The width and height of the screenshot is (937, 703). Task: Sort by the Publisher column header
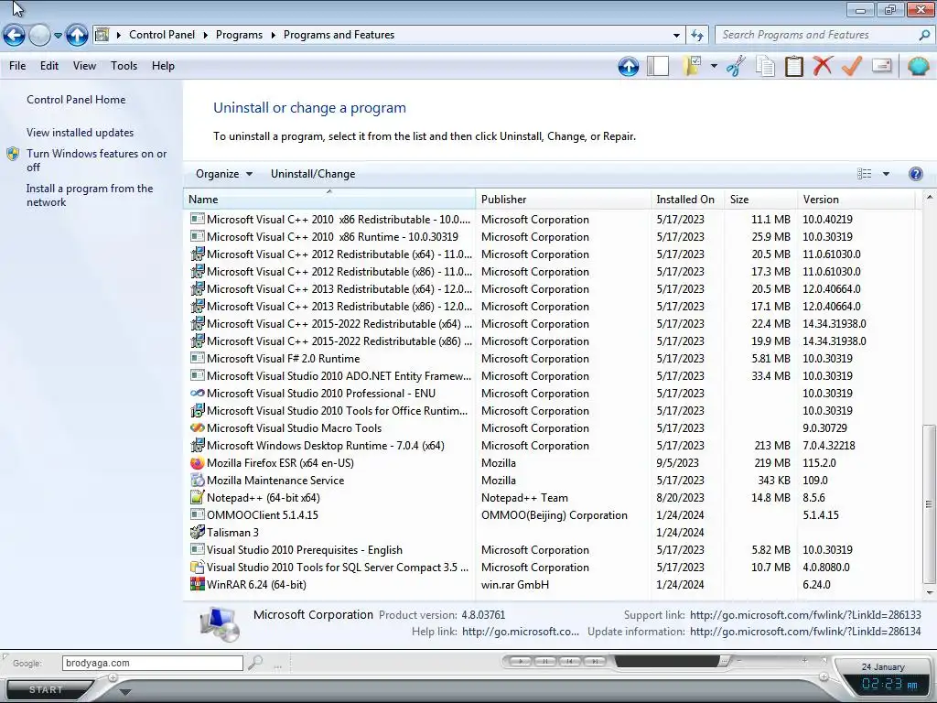click(563, 200)
